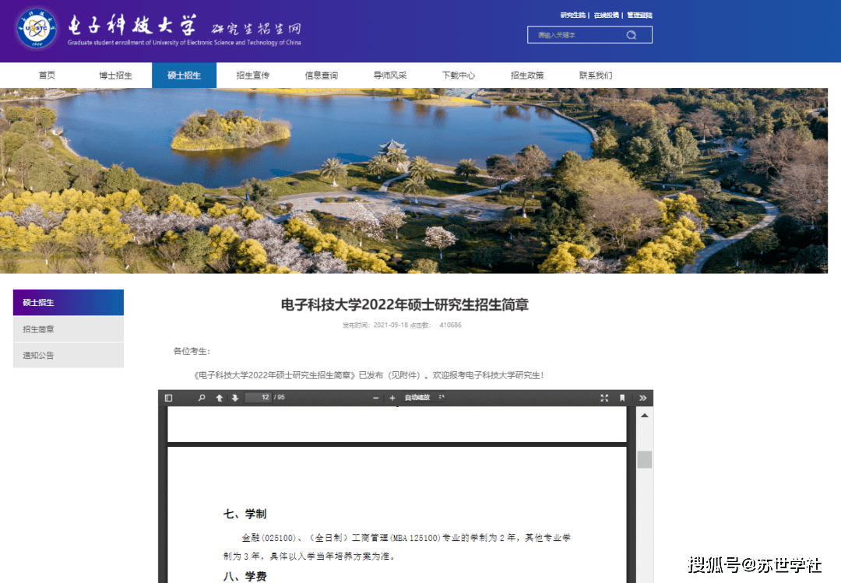Zoom in the PDF with the plus icon
Screen dimensions: 841x583
coord(392,398)
